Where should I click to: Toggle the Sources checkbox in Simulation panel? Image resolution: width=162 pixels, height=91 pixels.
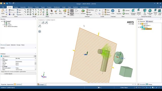[x=140, y=24]
